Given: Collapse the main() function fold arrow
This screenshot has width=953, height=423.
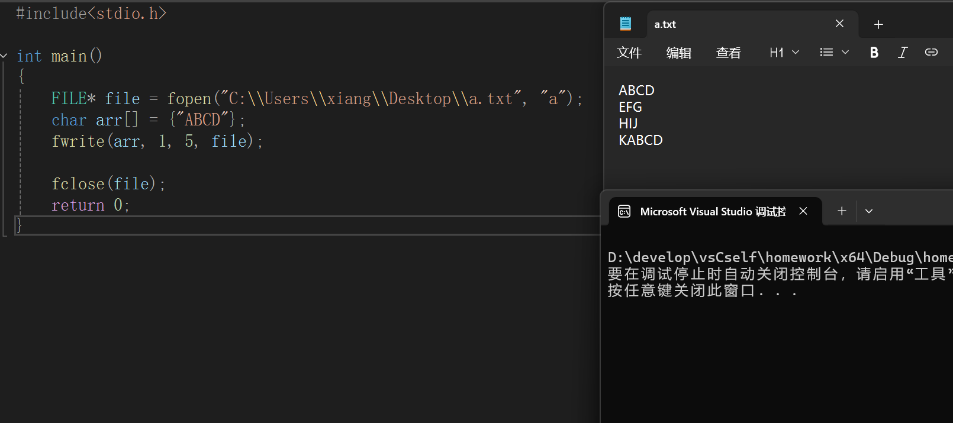Looking at the screenshot, I should point(4,56).
